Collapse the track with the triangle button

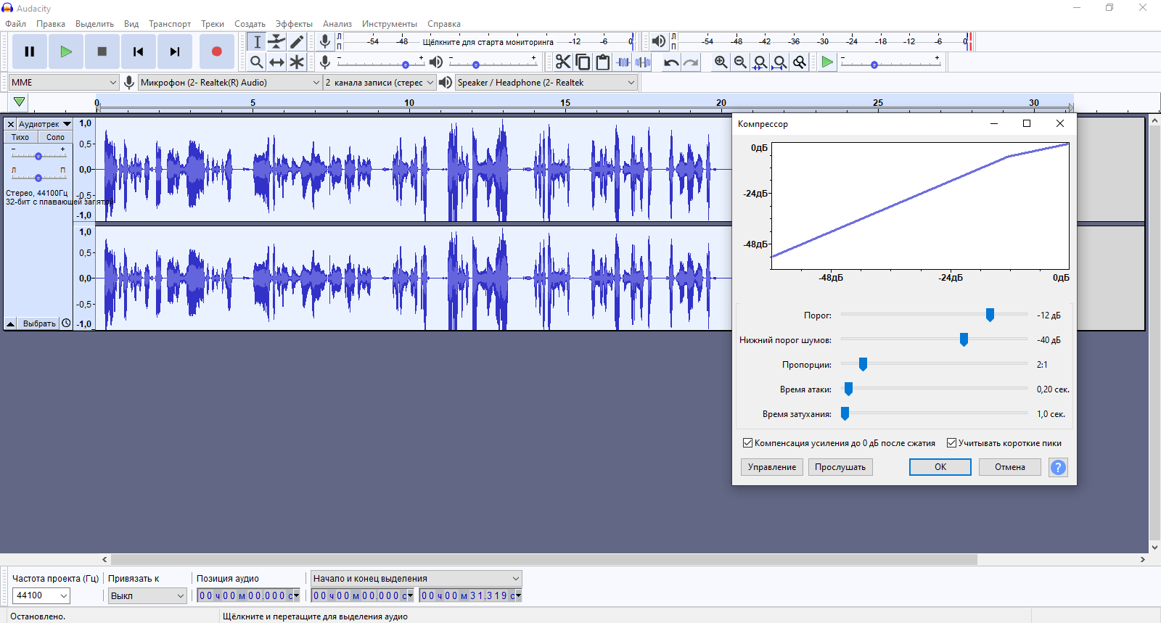coord(11,323)
